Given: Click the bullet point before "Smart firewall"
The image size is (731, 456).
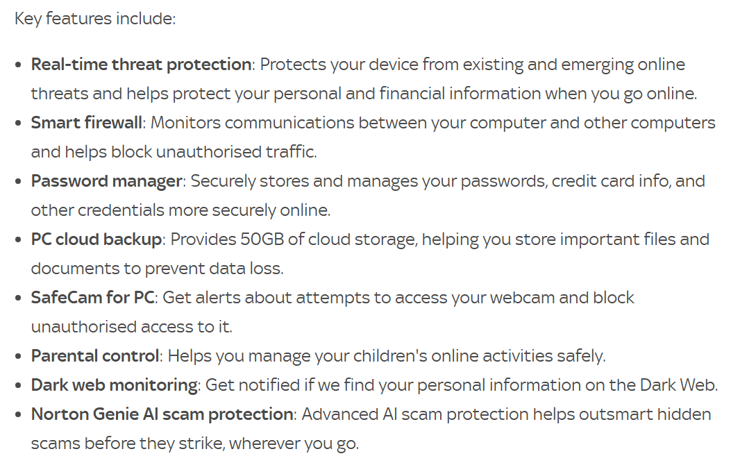Looking at the screenshot, I should pyautogui.click(x=19, y=123).
